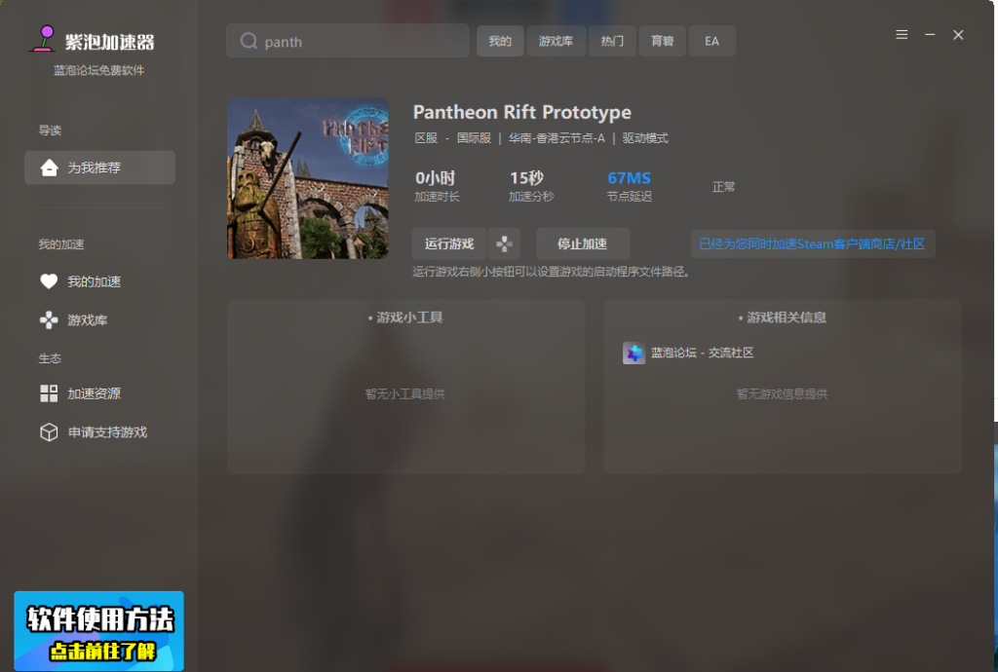Click the 0小时 acceleration duration value

coord(436,178)
